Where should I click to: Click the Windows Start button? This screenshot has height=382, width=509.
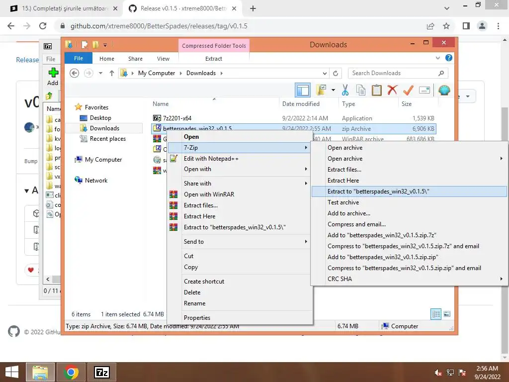[12, 372]
